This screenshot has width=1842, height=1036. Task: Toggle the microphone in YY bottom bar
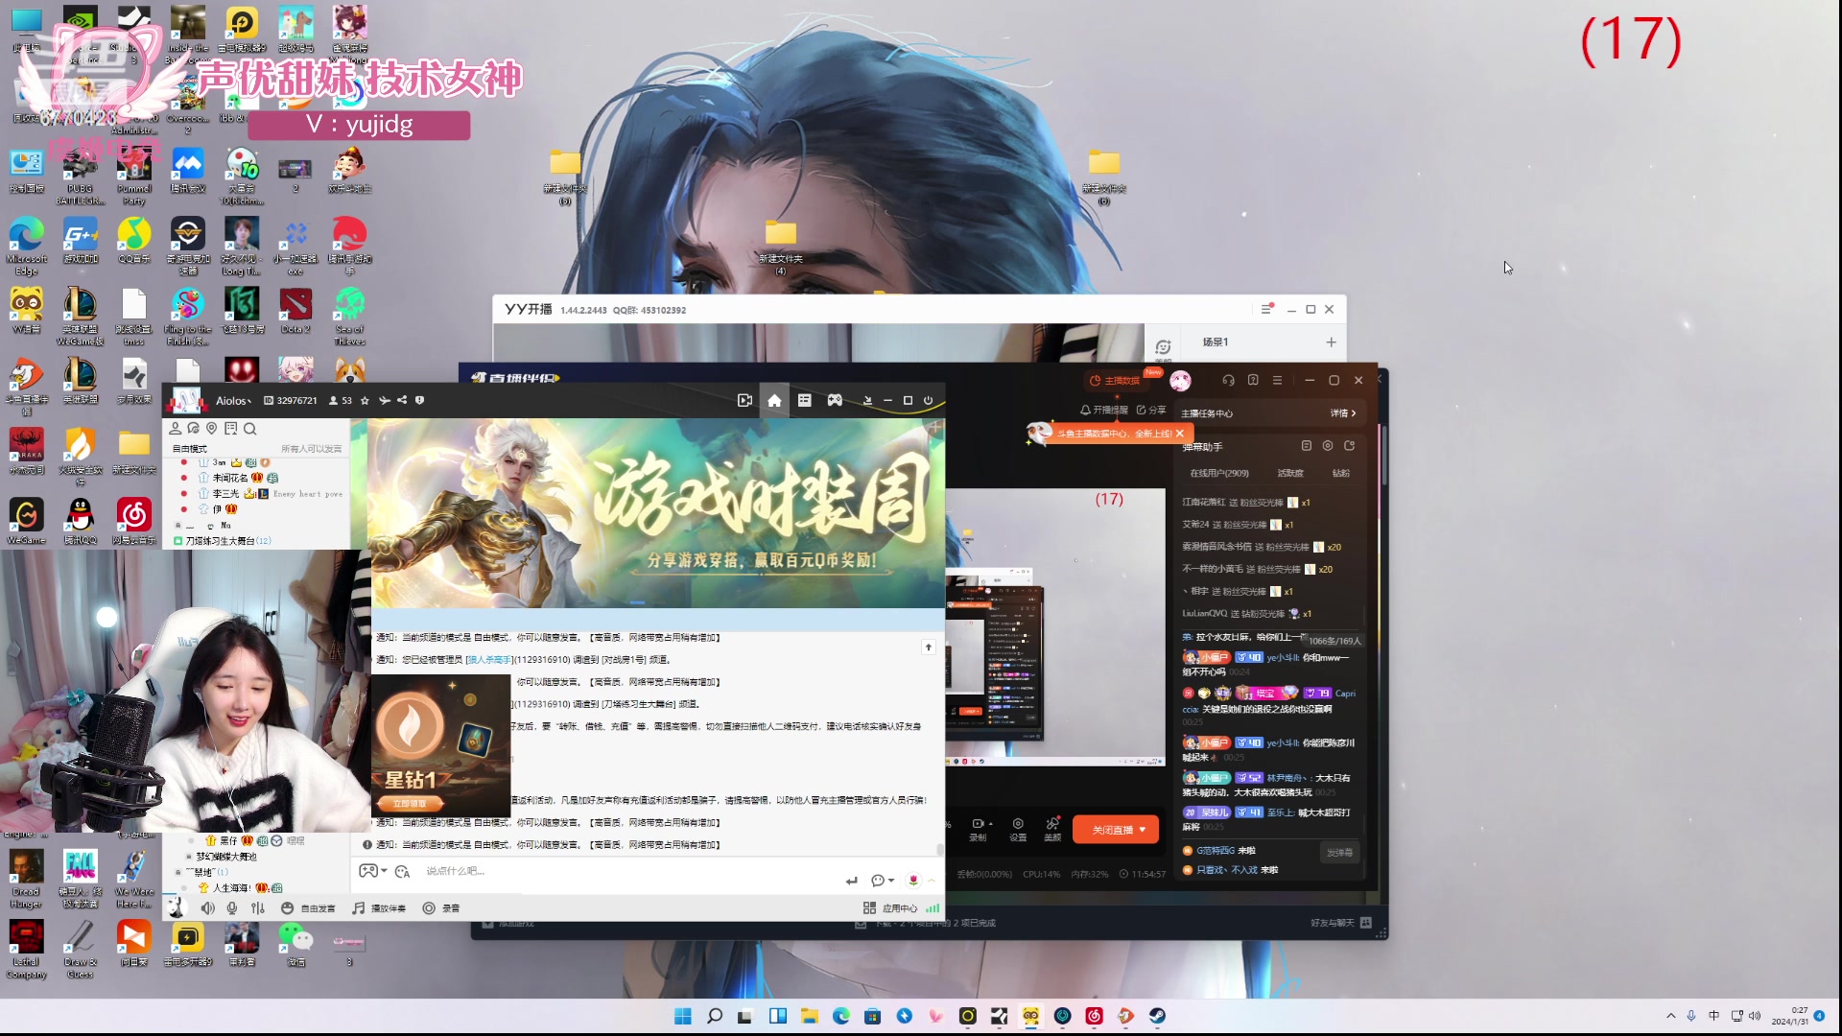point(231,907)
